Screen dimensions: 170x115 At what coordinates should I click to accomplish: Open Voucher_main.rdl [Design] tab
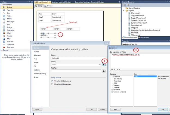61,2
